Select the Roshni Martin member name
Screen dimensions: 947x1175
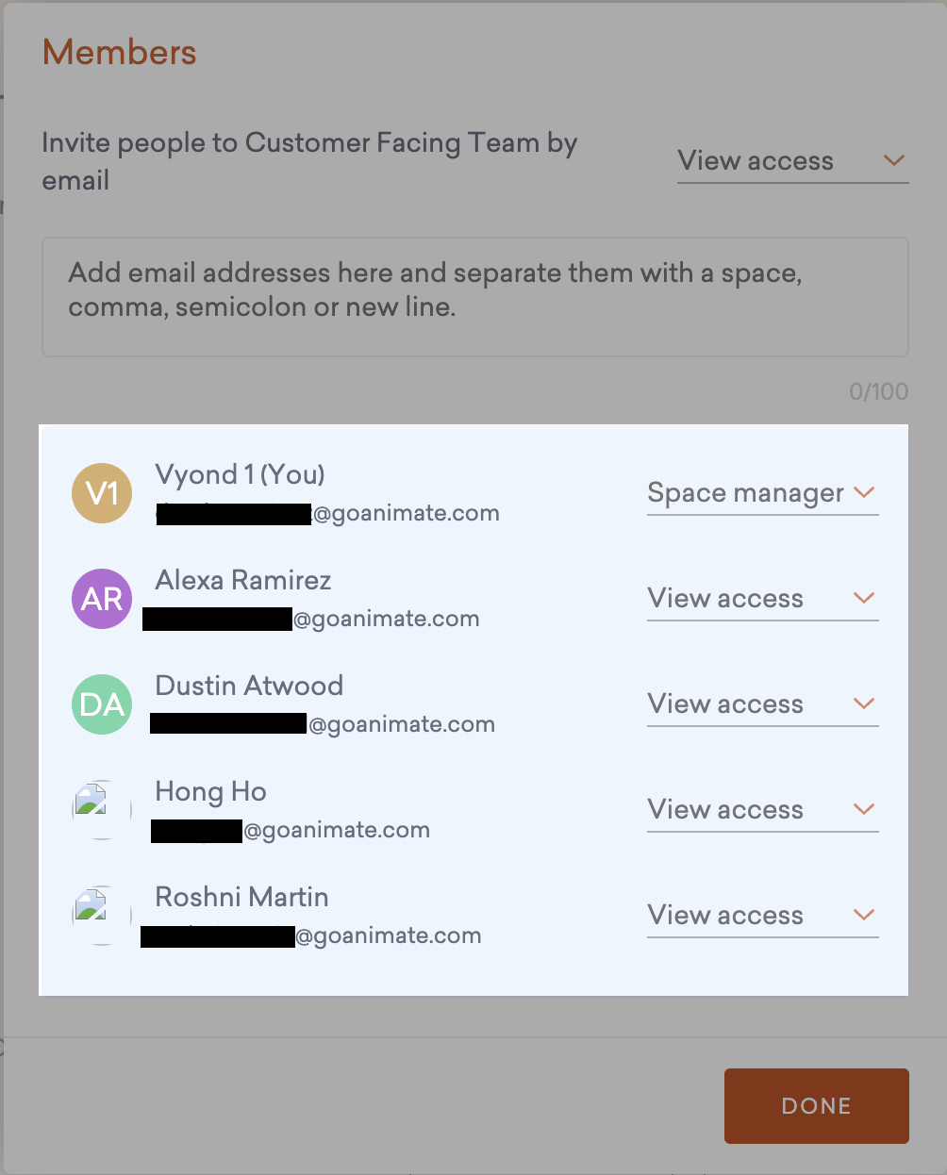click(241, 897)
